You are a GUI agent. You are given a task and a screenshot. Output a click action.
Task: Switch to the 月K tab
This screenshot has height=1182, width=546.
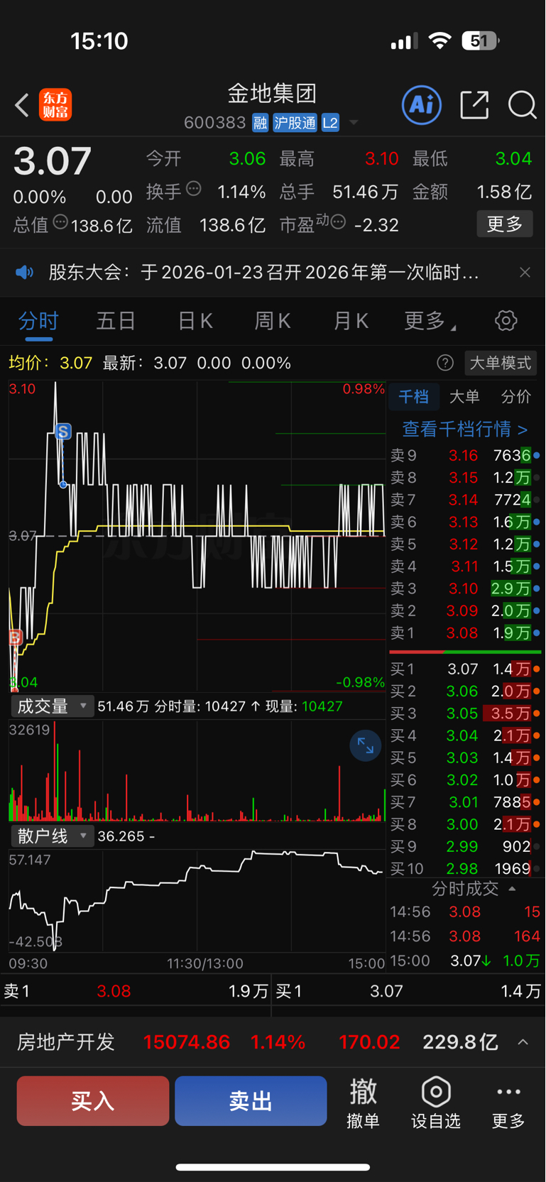click(351, 321)
